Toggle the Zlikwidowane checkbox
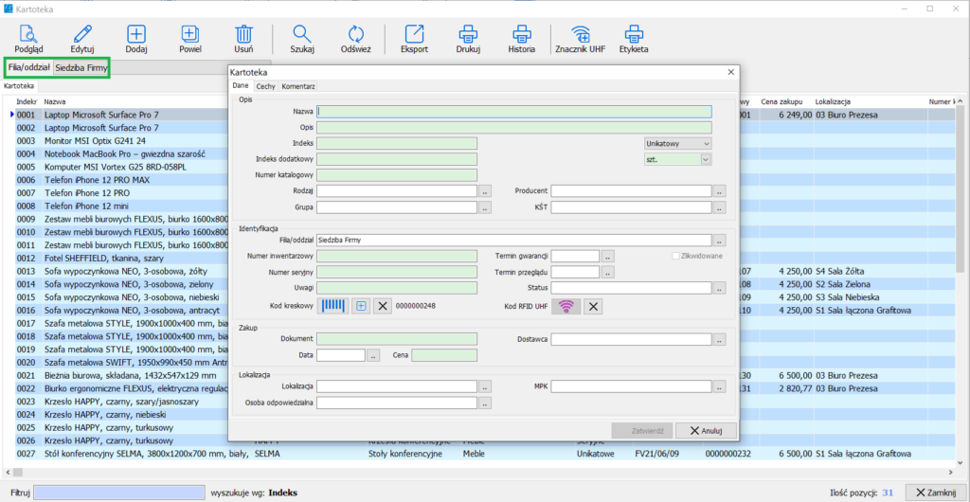This screenshot has width=970, height=502. coord(675,256)
